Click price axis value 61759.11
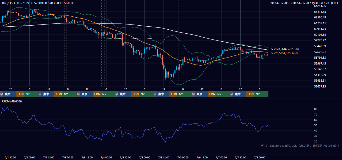Viewport: 342px width, 160px height. coord(320,23)
